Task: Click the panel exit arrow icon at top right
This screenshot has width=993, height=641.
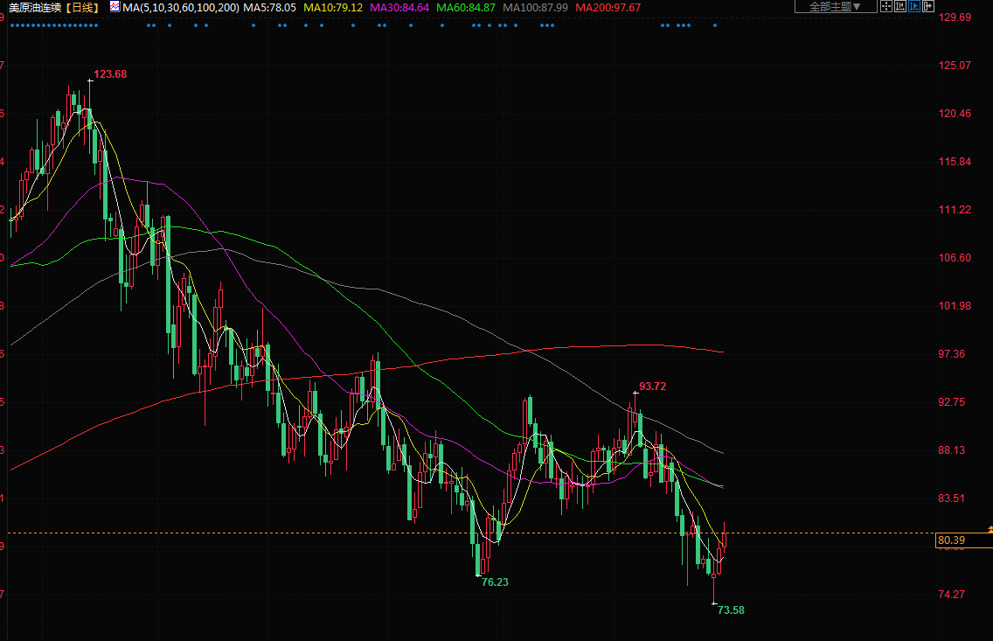Action: point(930,6)
